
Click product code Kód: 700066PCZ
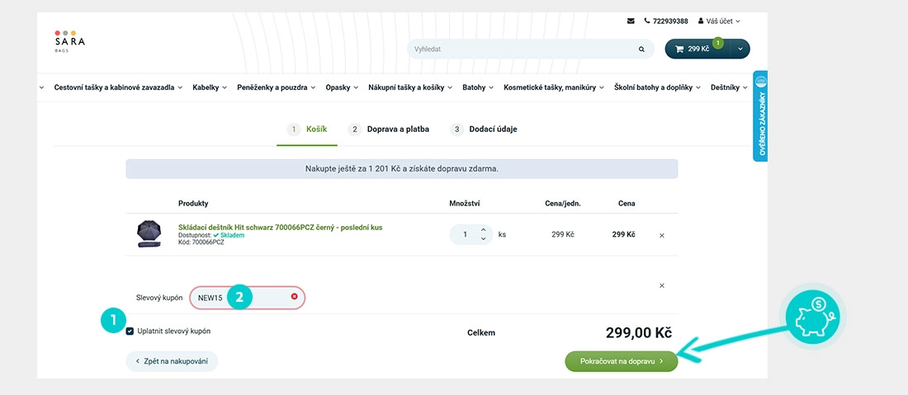[x=201, y=242]
